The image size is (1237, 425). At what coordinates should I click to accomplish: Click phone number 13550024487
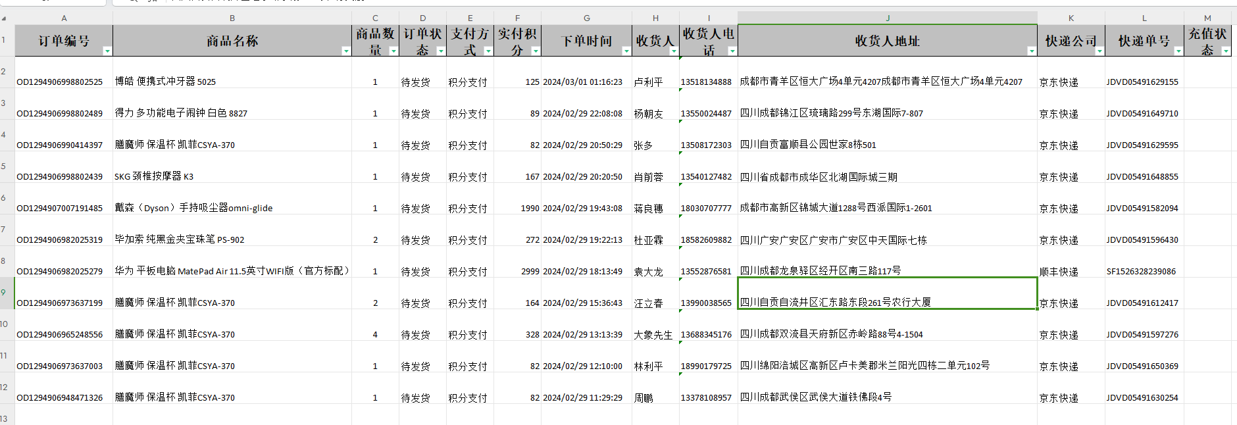pos(706,114)
